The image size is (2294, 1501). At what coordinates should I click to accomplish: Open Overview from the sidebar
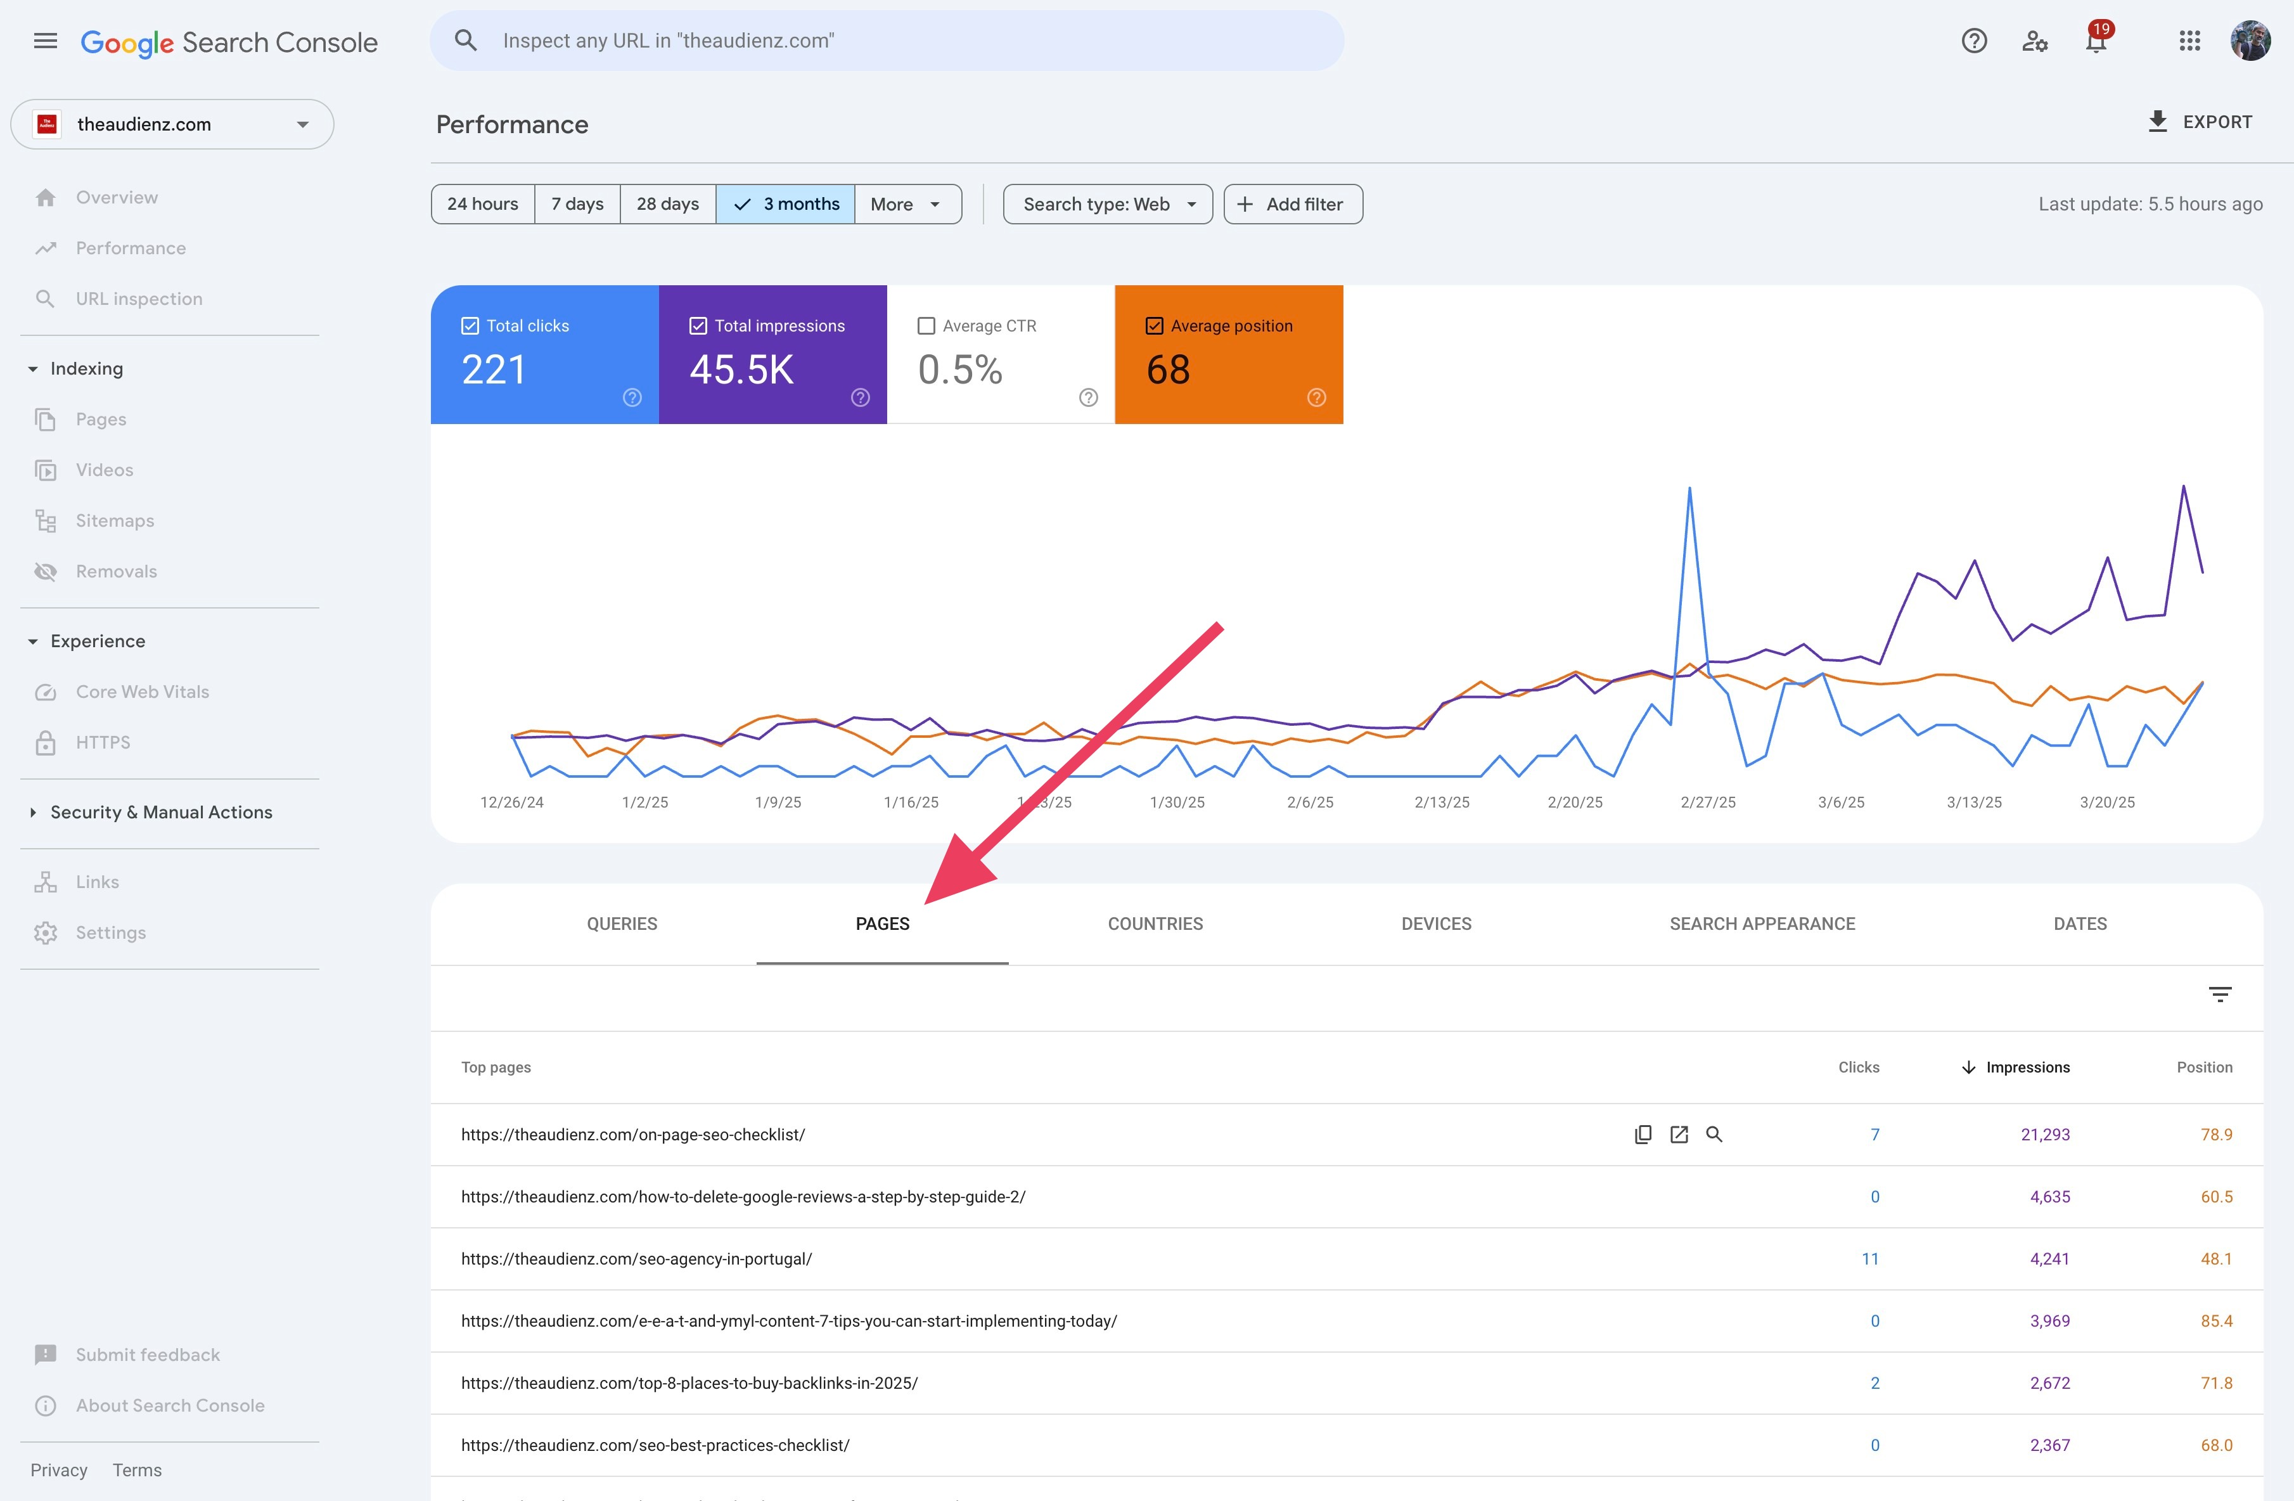point(117,198)
